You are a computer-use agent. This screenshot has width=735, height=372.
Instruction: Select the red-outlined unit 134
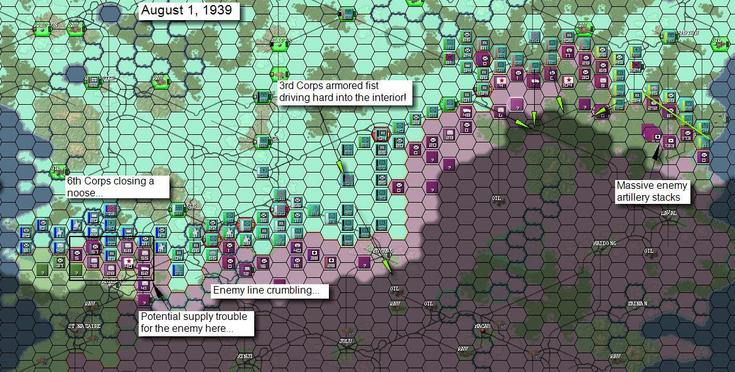click(483, 90)
